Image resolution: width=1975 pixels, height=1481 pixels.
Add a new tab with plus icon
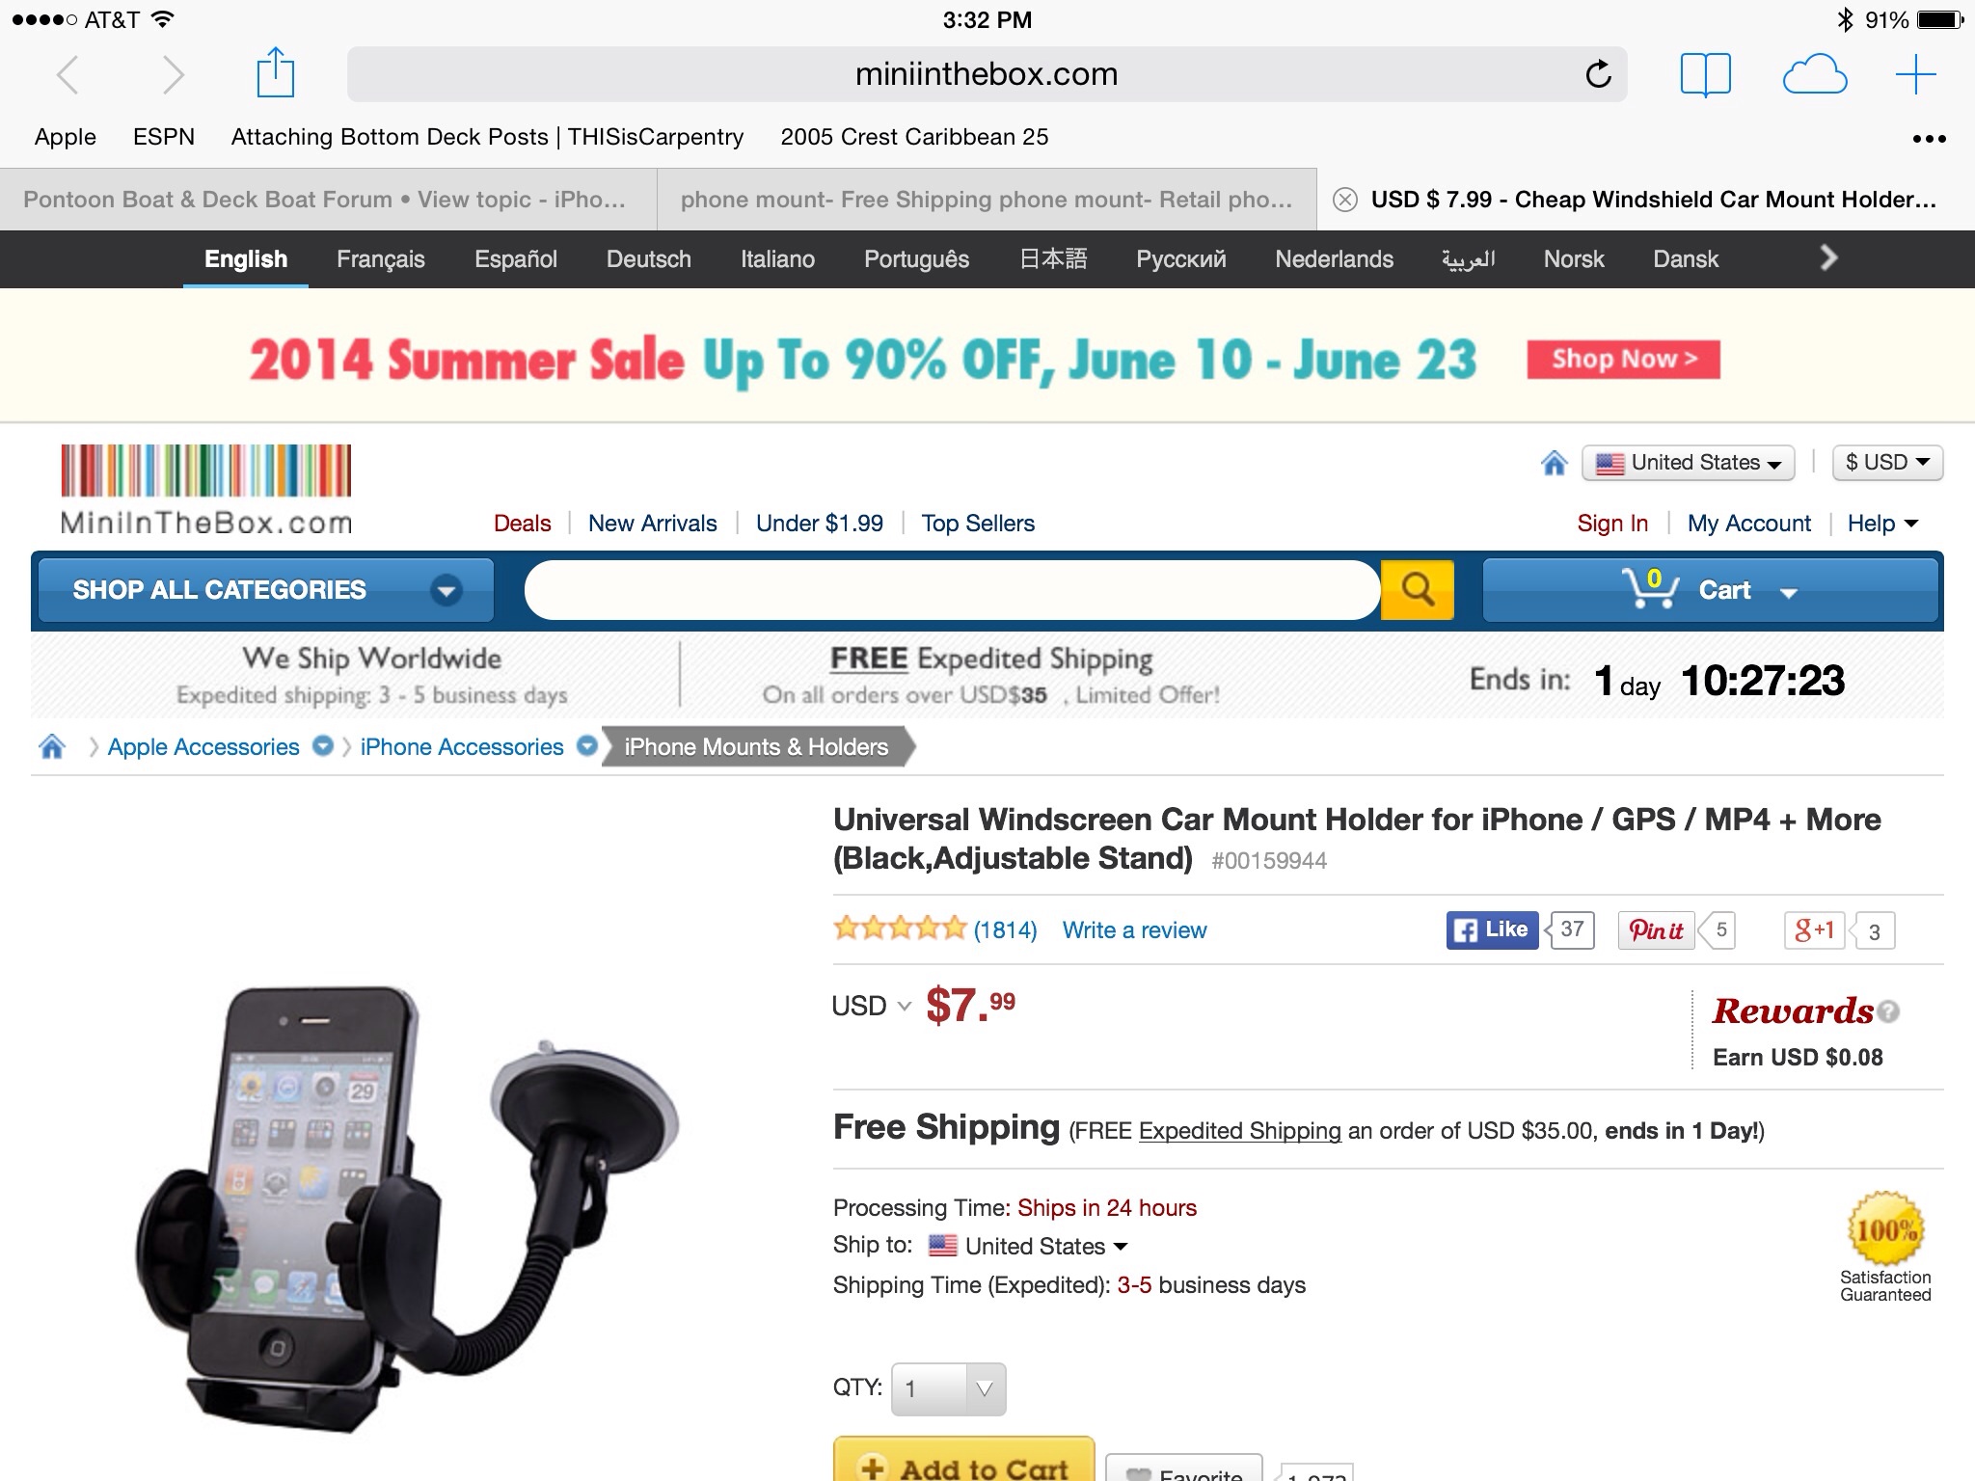[1915, 74]
